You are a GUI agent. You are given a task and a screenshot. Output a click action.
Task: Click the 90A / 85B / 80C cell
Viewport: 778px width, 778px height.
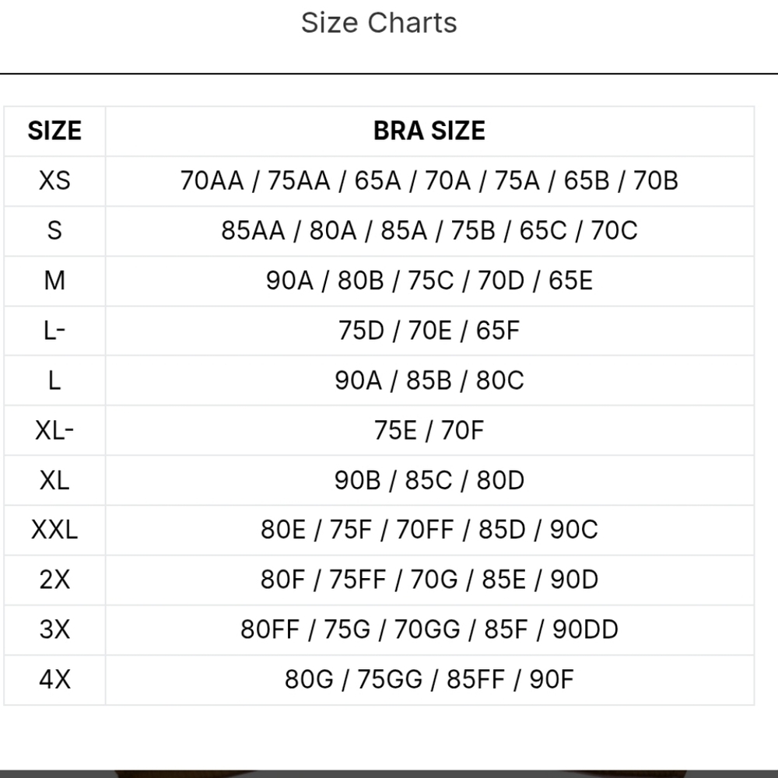(429, 380)
